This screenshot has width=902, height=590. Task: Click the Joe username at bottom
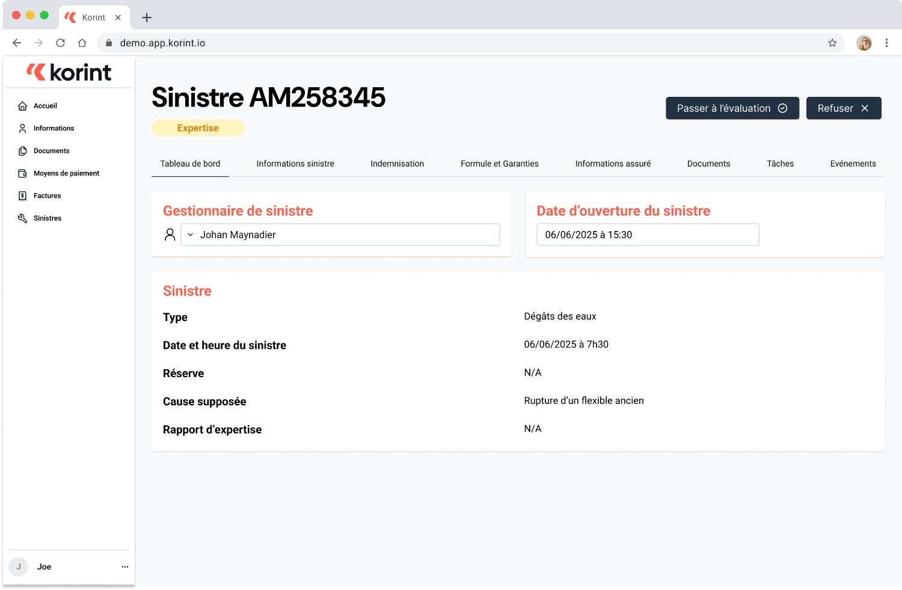pos(44,567)
